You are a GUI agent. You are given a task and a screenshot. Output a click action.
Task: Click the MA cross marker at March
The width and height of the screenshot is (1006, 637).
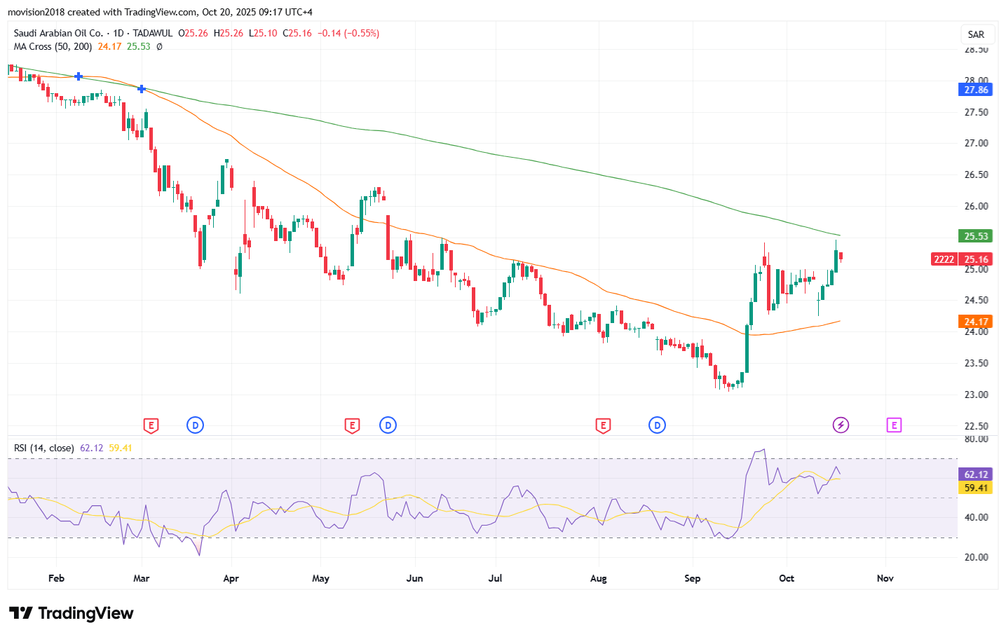142,89
